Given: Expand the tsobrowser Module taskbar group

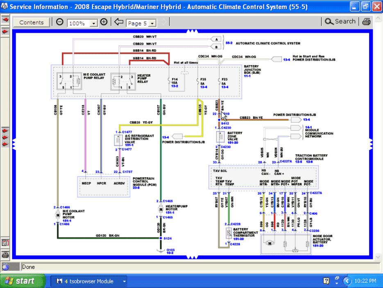Looking at the screenshot, I should [x=124, y=281].
